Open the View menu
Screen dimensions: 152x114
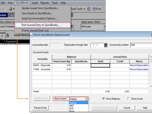coord(10,3)
